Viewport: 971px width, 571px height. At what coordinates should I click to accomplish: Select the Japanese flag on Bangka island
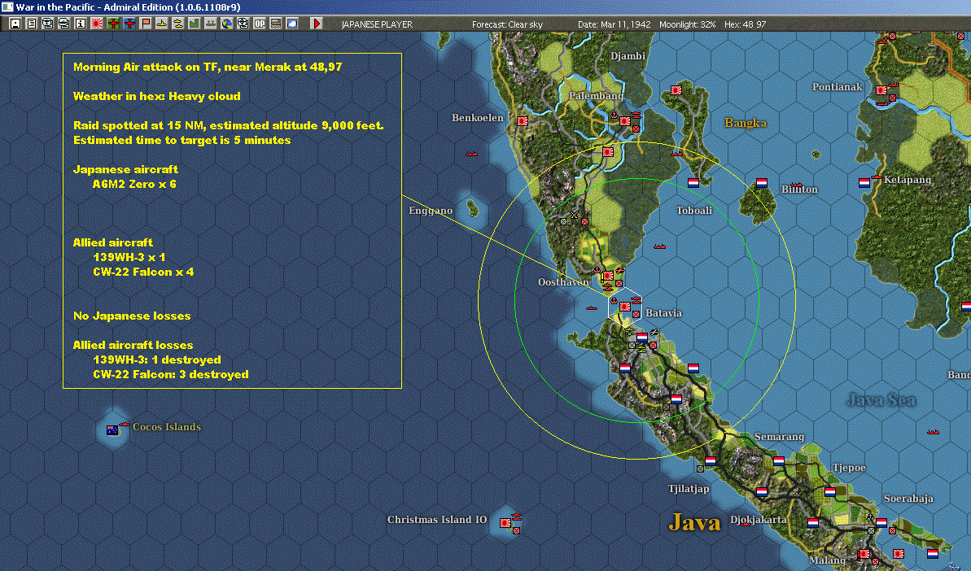(x=676, y=90)
